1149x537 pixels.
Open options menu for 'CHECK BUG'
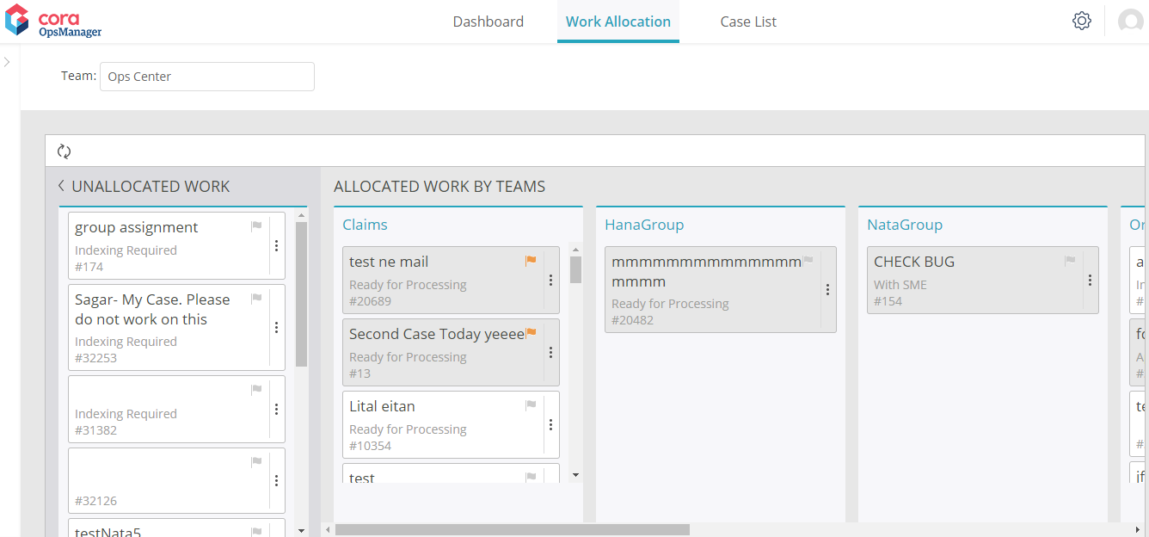click(1090, 281)
